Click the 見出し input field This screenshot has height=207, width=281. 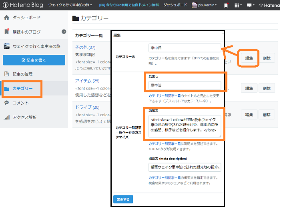pos(185,86)
